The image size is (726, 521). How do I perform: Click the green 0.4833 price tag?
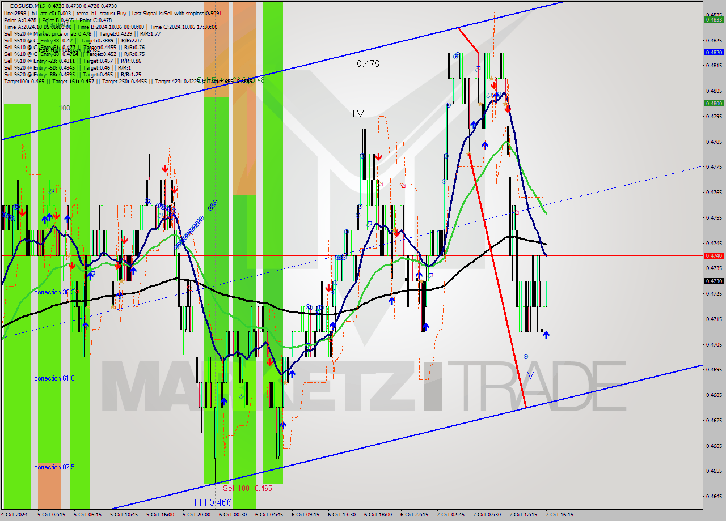point(713,19)
